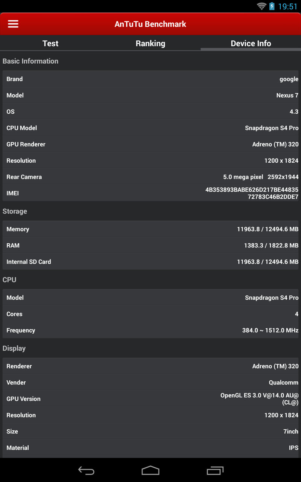Image resolution: width=301 pixels, height=482 pixels.
Task: Switch to the Test tab
Action: tap(50, 43)
